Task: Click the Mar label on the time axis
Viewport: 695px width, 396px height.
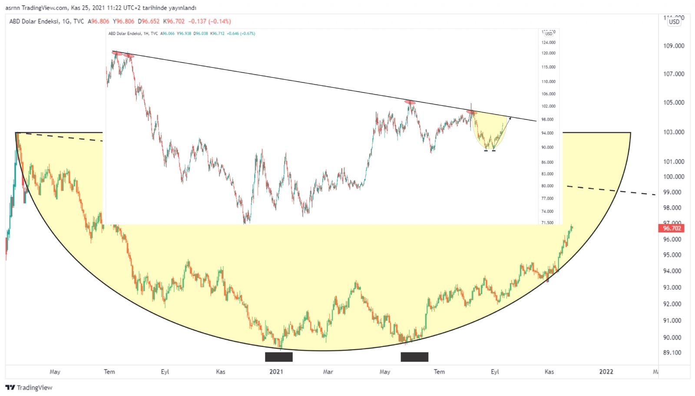Action: pos(328,372)
